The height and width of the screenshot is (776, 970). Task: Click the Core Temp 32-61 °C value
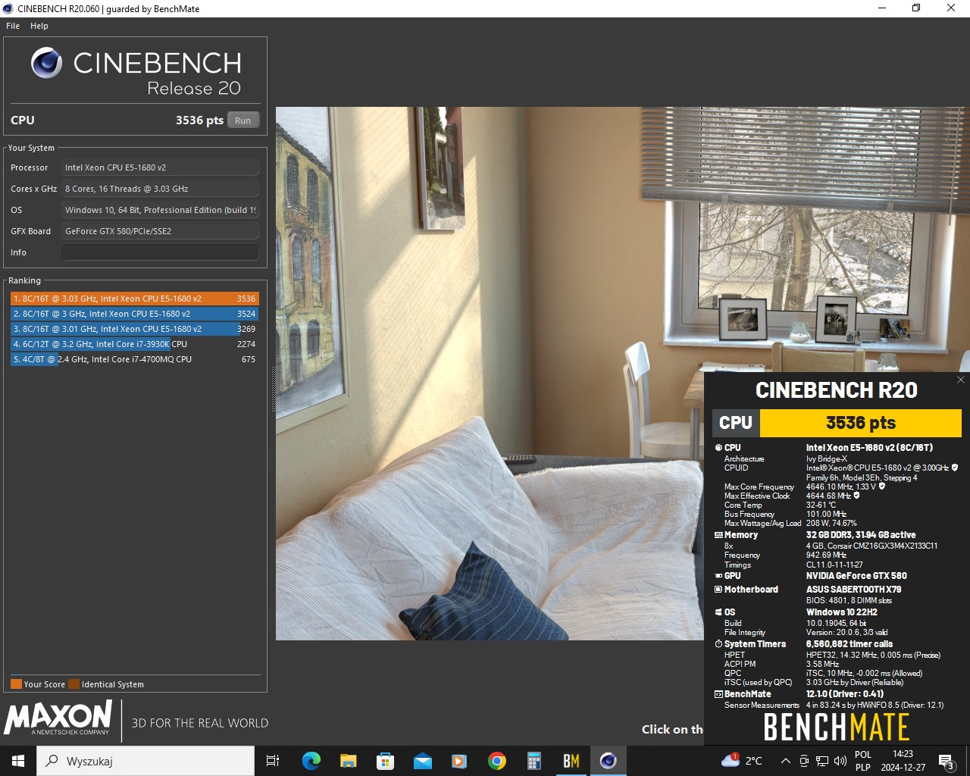tap(821, 505)
